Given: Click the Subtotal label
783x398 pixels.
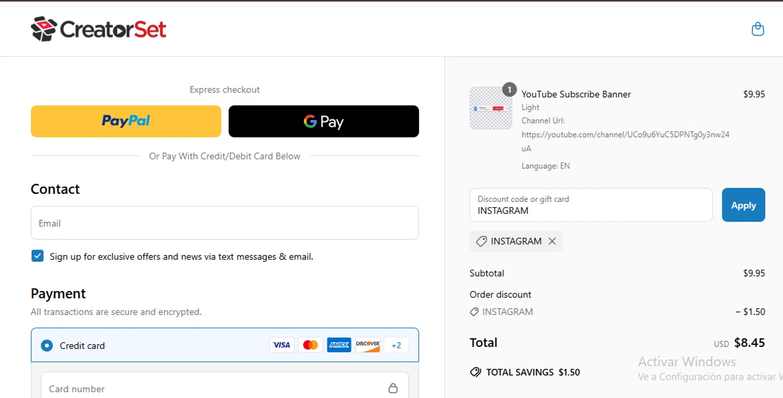Looking at the screenshot, I should click(x=487, y=273).
